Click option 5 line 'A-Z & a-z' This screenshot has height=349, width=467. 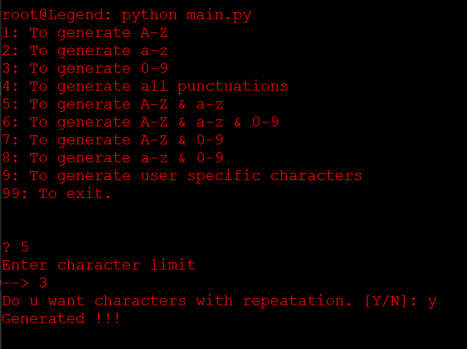point(112,104)
